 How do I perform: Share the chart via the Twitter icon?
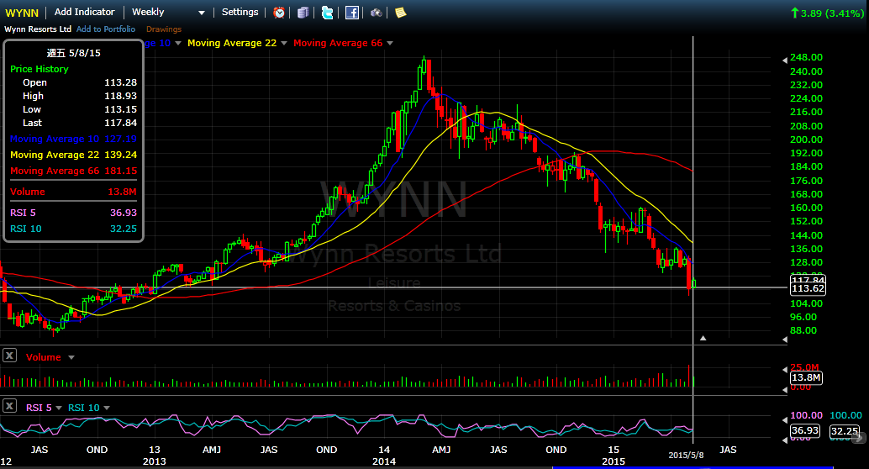(x=328, y=13)
